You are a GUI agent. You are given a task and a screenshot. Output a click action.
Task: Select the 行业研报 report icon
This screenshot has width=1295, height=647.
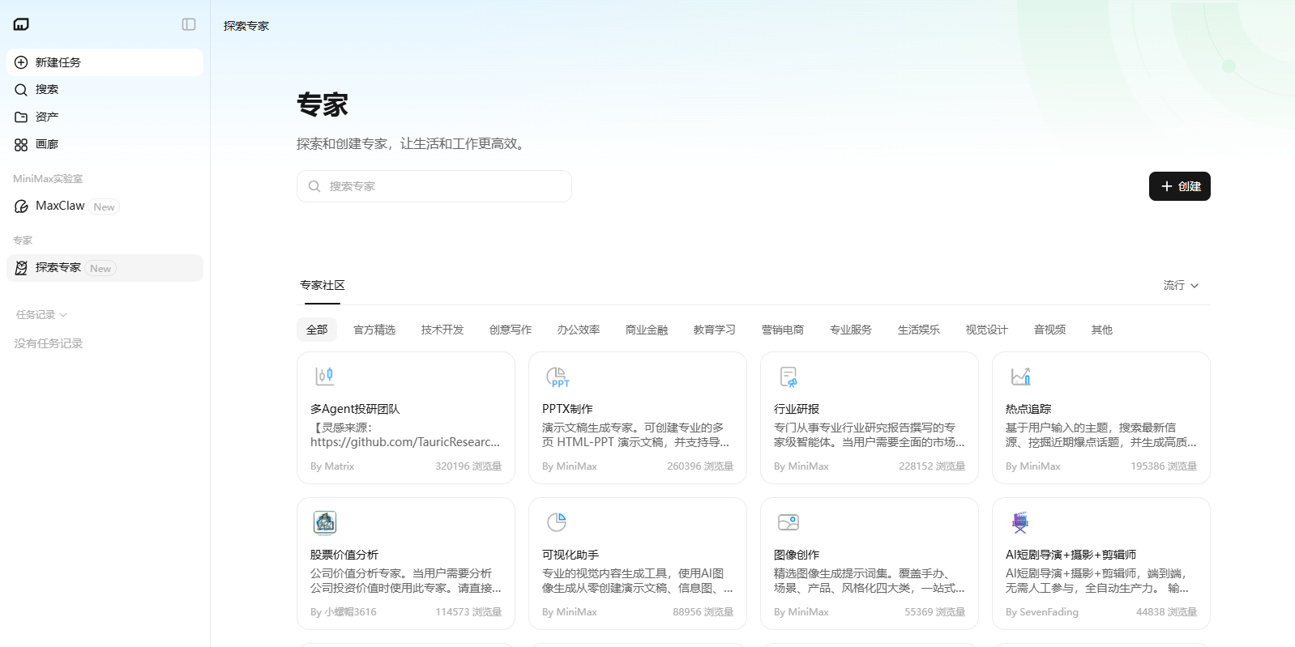click(789, 377)
